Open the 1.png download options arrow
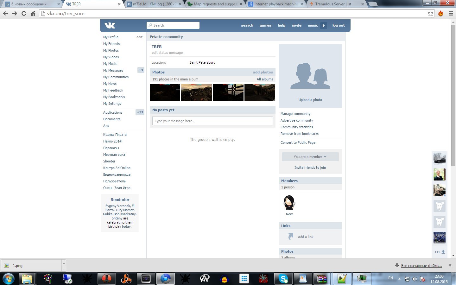Image resolution: width=456 pixels, height=285 pixels. pyautogui.click(x=64, y=264)
